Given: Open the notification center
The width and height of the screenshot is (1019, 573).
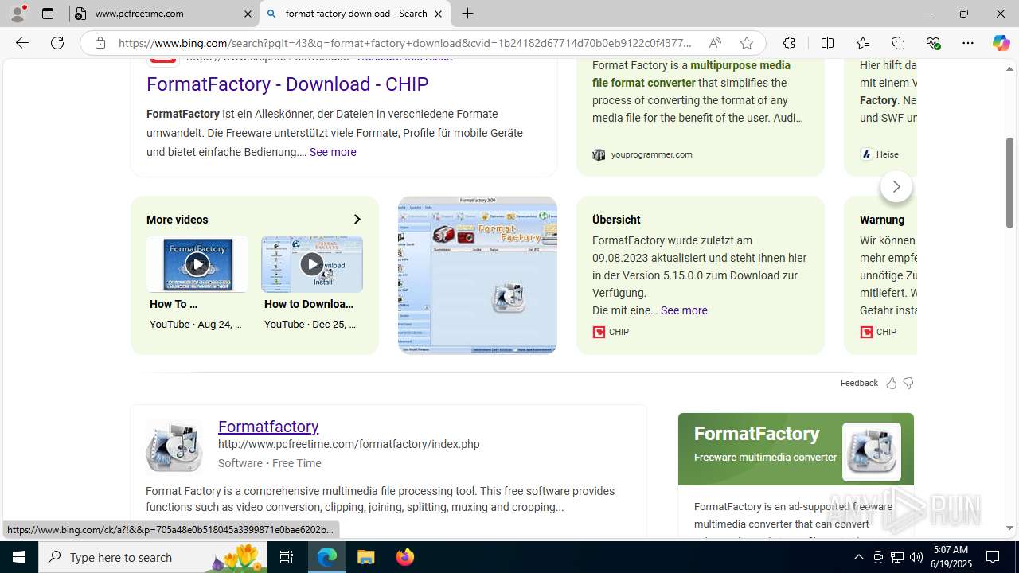Looking at the screenshot, I should pyautogui.click(x=993, y=557).
